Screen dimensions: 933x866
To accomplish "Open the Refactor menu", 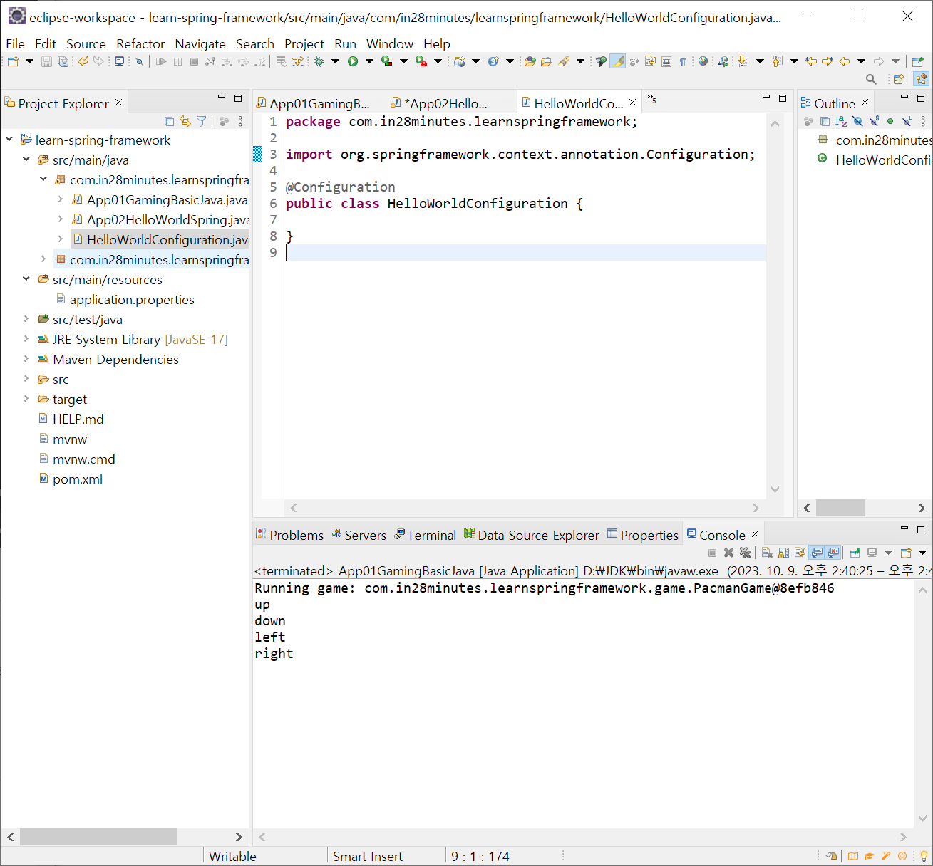I will [x=140, y=44].
